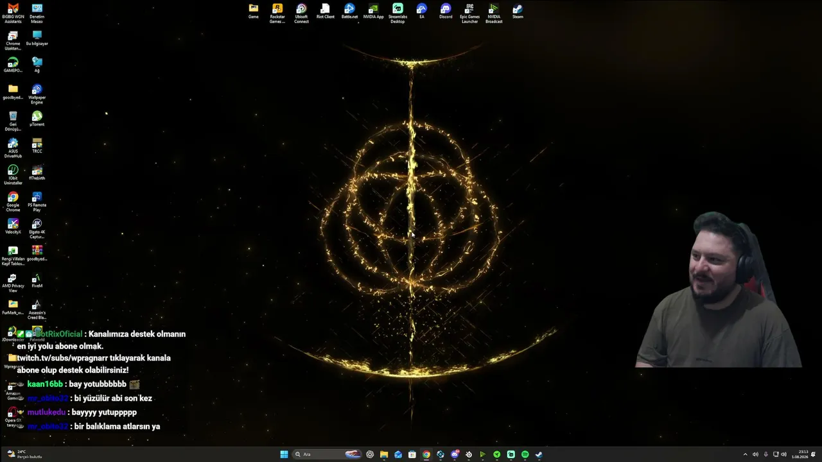
Task: Select the VelocityX desktop shortcut
Action: pos(13,227)
